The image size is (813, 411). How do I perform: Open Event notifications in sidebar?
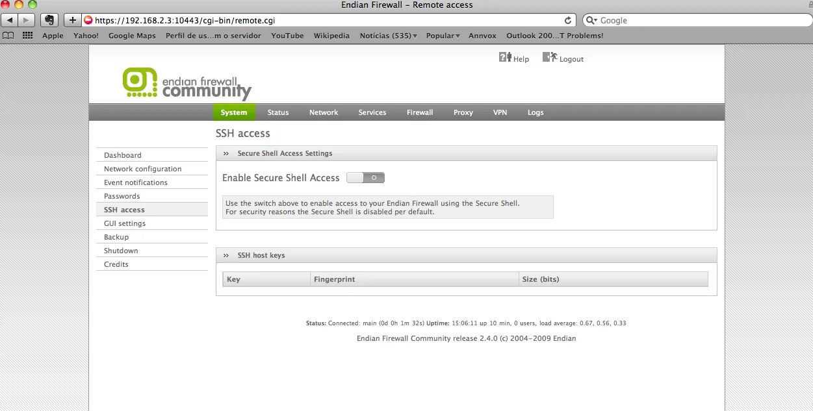click(152, 182)
